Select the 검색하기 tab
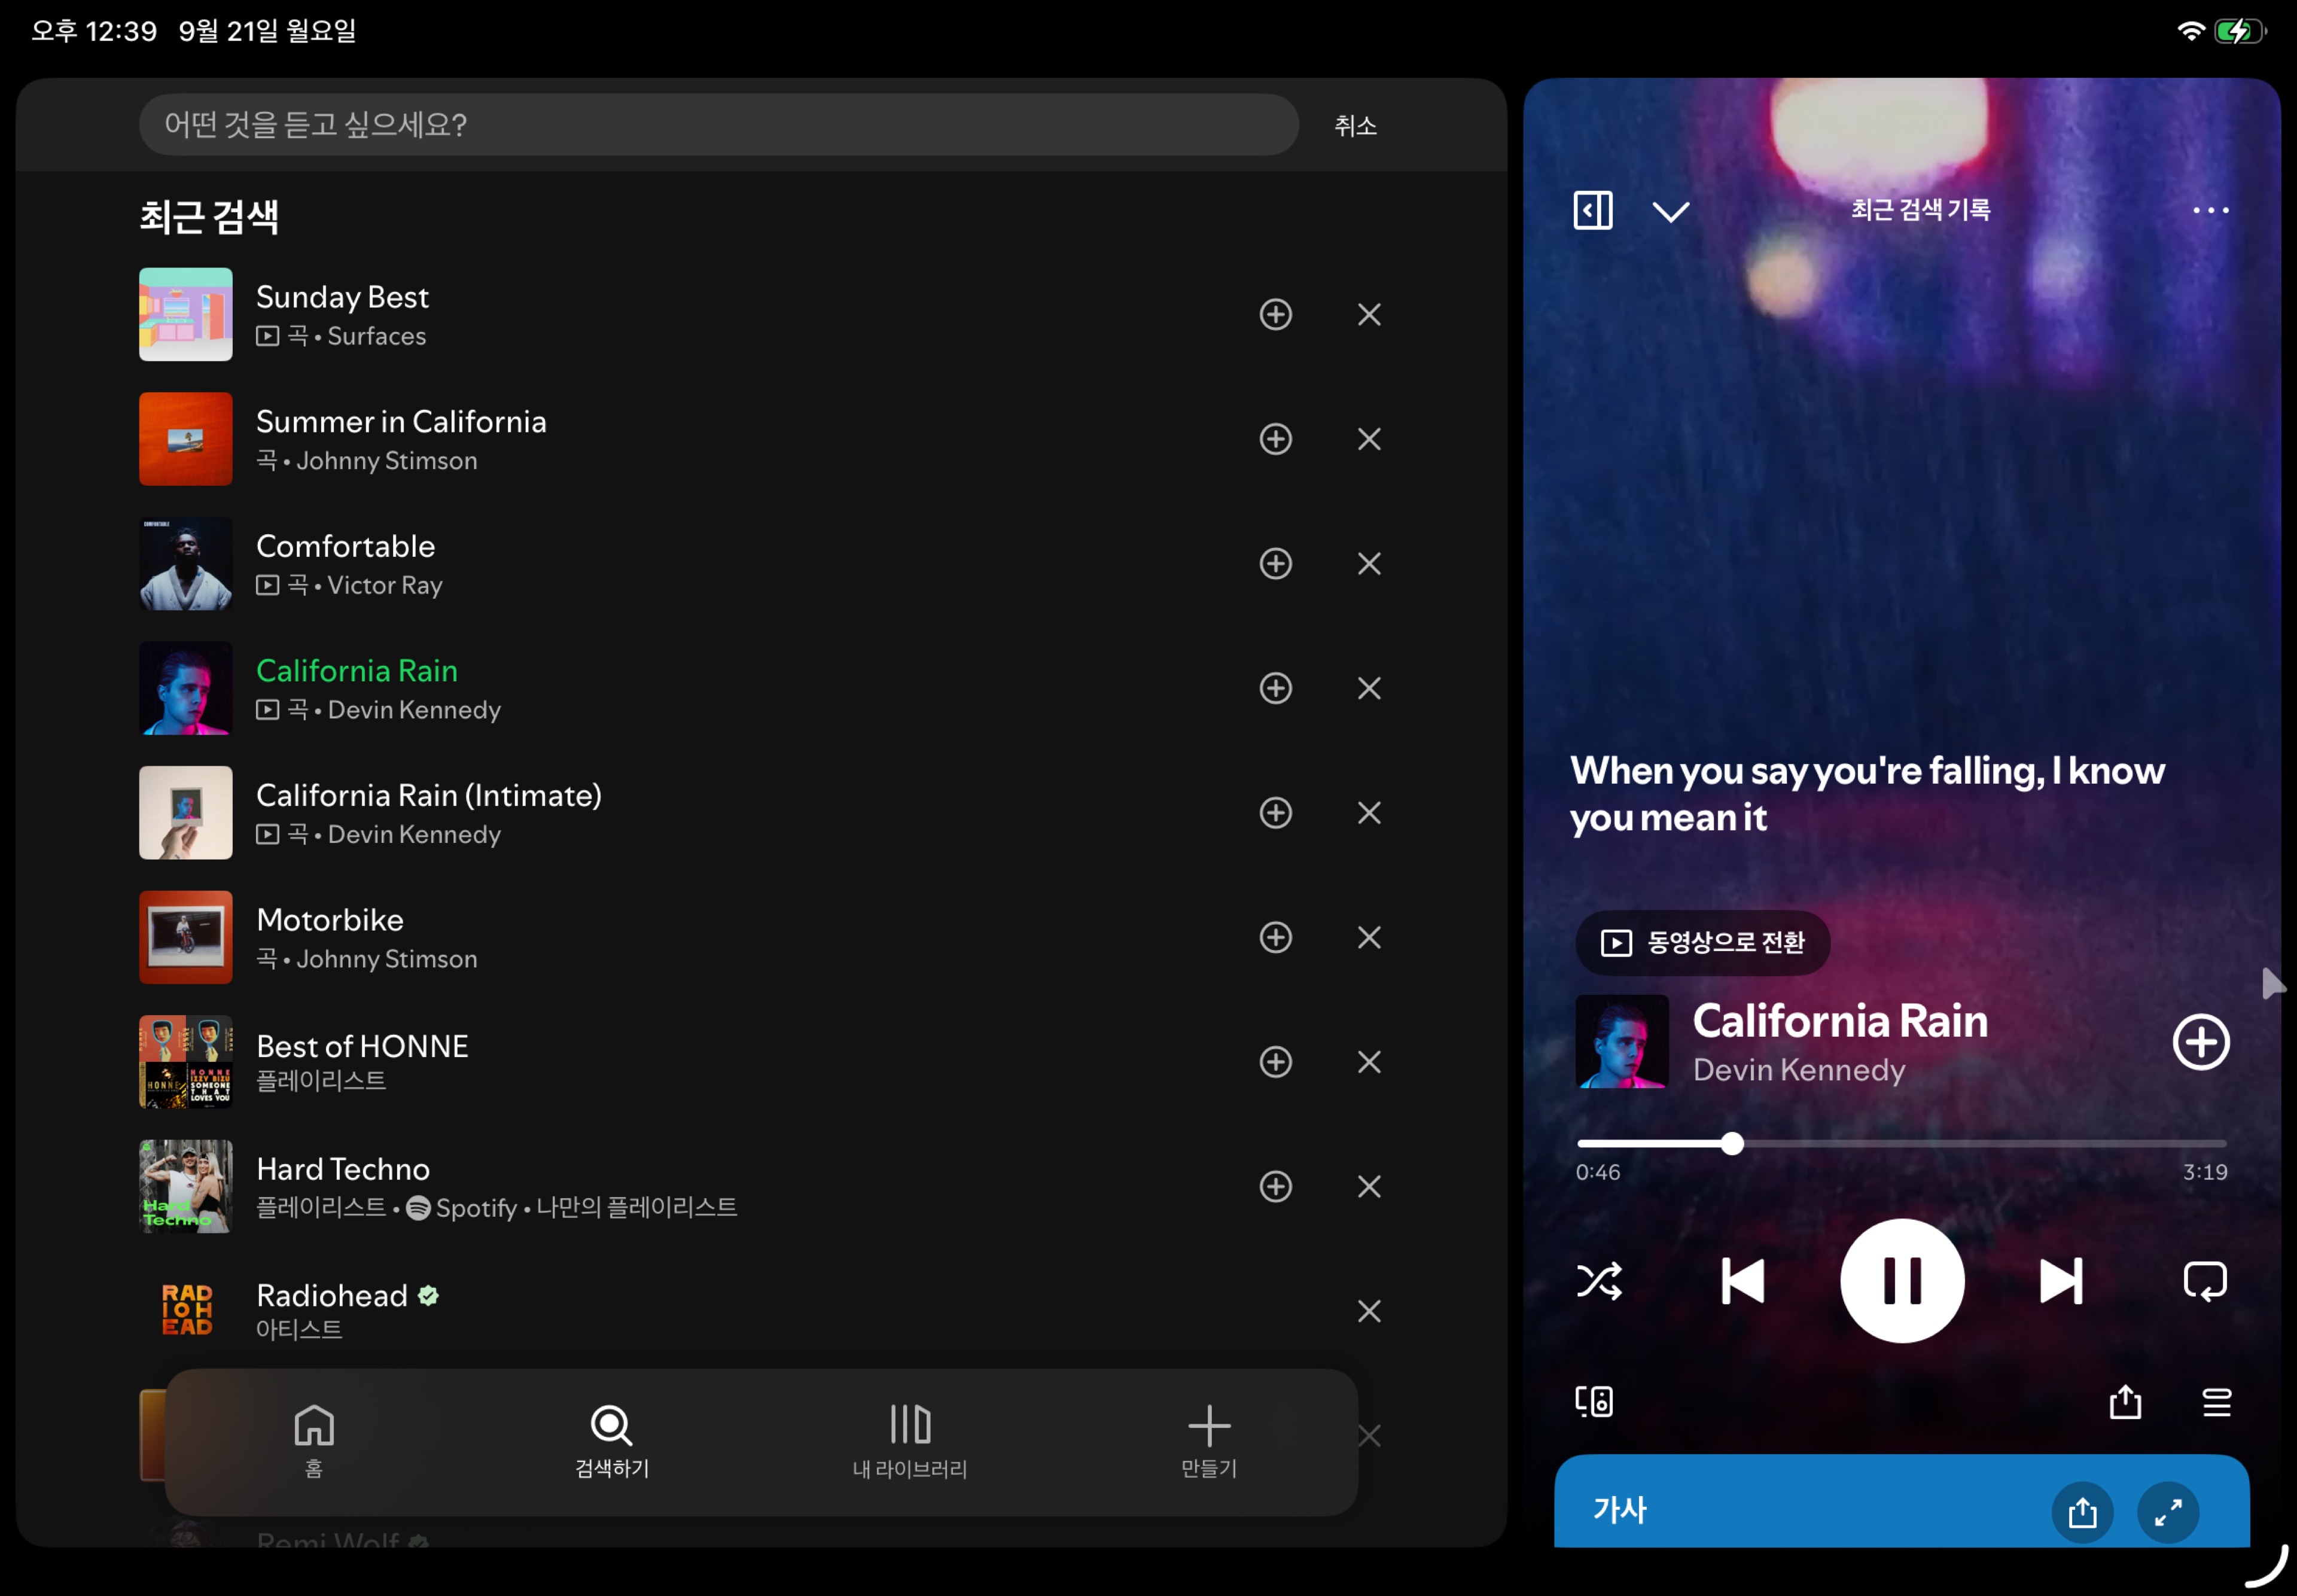2297x1596 pixels. [611, 1440]
